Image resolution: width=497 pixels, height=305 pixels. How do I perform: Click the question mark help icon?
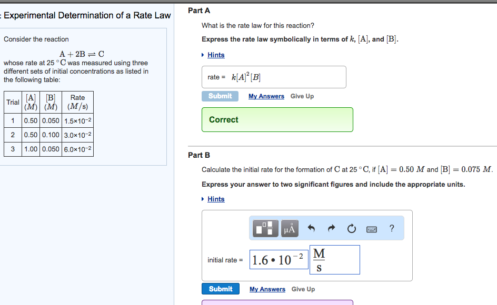click(x=391, y=228)
